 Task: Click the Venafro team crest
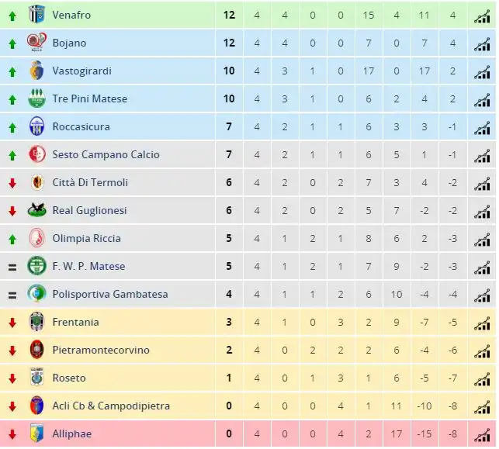(x=36, y=14)
